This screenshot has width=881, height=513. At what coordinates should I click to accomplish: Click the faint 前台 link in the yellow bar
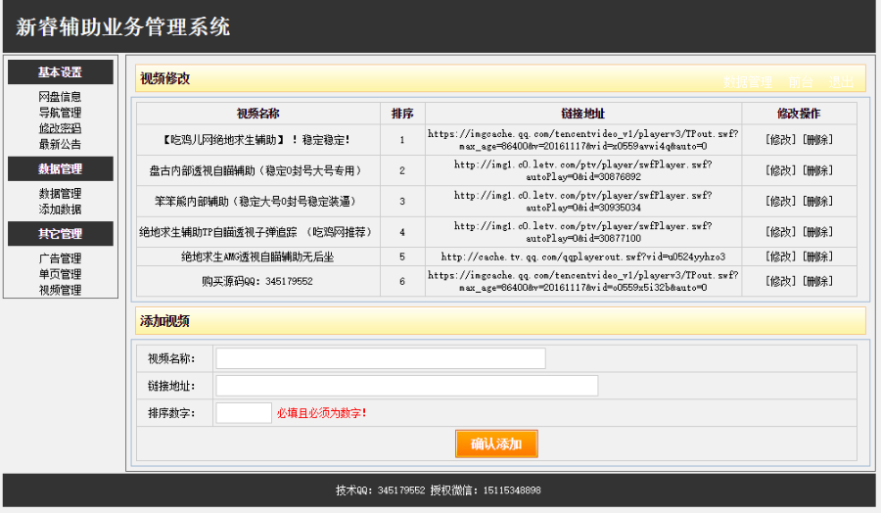(801, 82)
